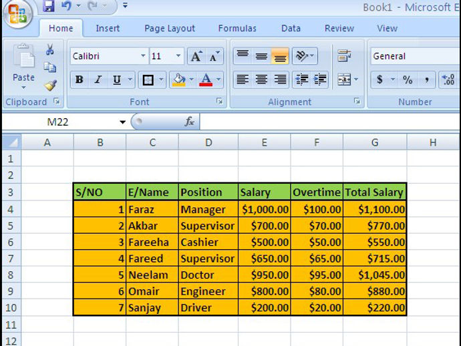Cut selection with the scissors icon
The height and width of the screenshot is (346, 461).
click(50, 49)
